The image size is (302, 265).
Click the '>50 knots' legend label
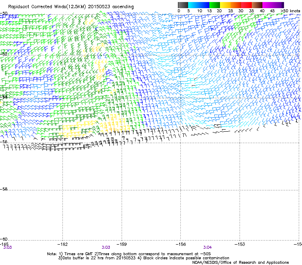[291, 11]
